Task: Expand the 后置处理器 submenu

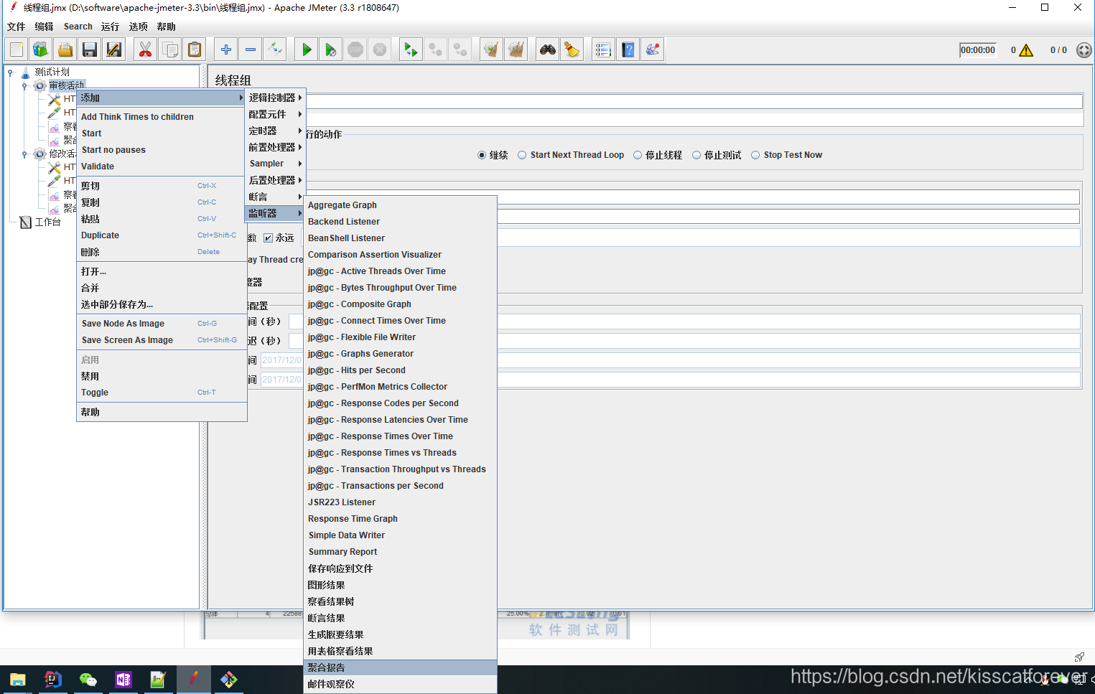Action: [275, 180]
